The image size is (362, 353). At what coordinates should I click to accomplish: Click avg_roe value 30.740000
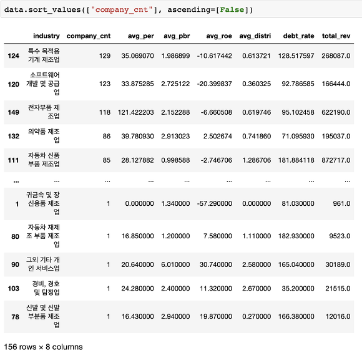[x=215, y=264]
